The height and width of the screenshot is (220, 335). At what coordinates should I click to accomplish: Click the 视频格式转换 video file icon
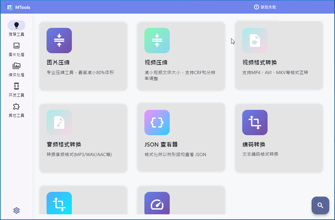tap(255, 41)
